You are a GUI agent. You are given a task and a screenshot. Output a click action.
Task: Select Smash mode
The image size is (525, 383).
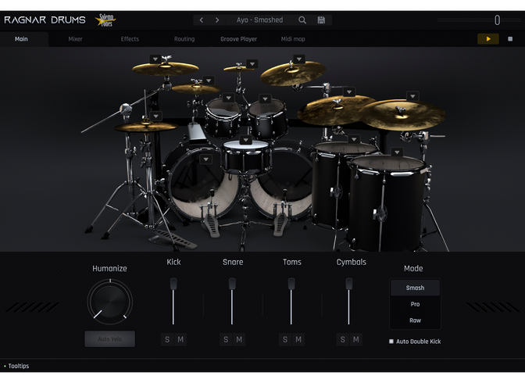tap(415, 288)
